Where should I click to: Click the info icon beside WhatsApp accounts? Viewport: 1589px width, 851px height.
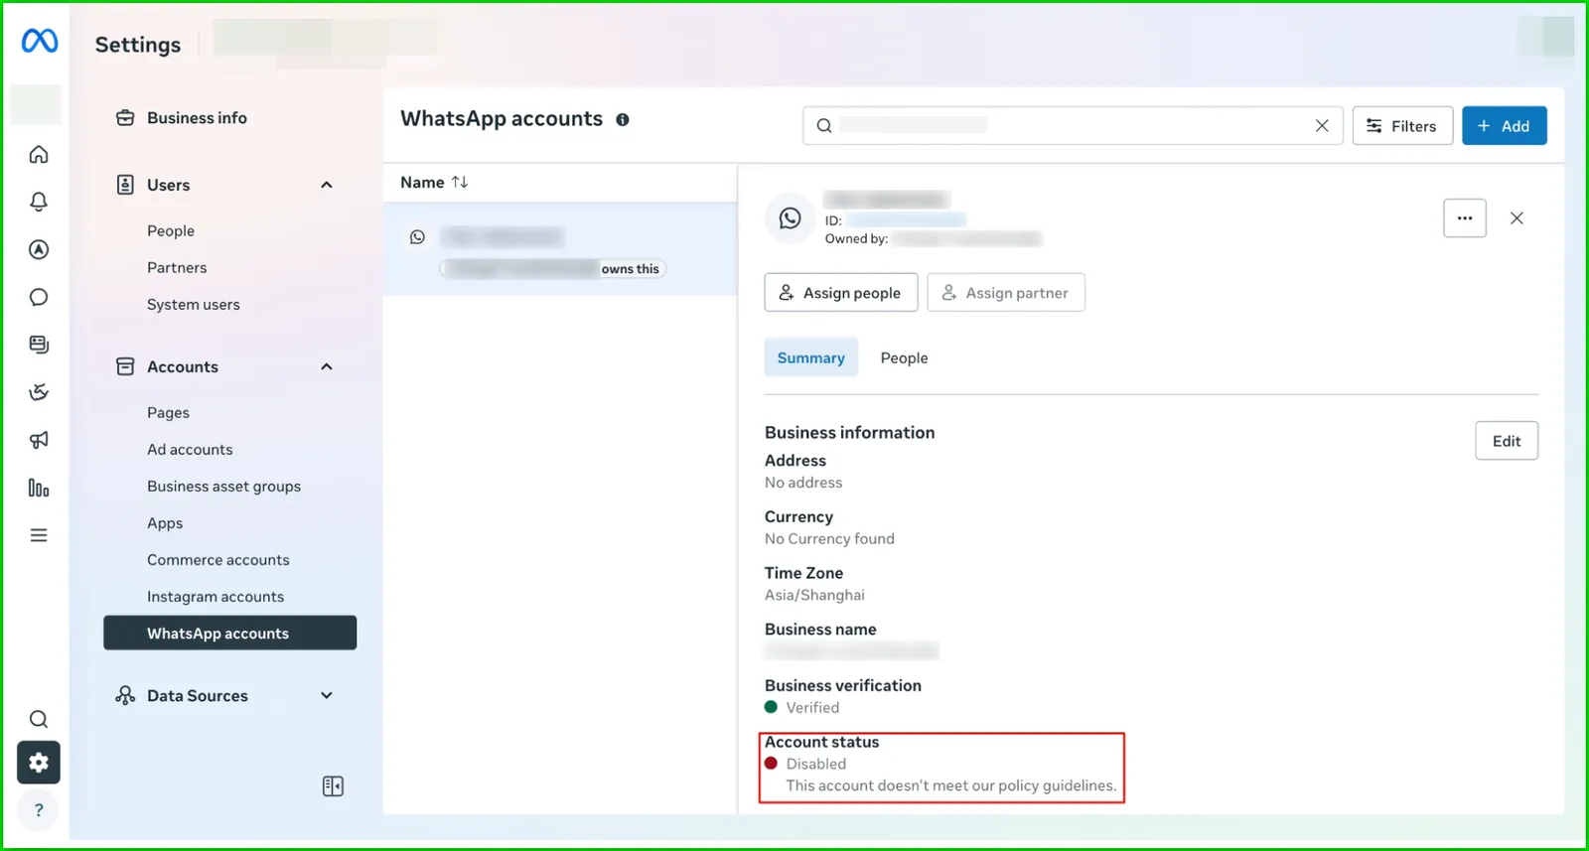click(x=623, y=119)
